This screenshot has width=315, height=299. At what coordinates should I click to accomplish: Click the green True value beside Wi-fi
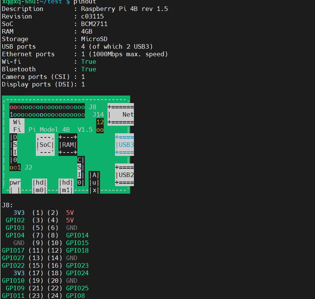point(89,62)
